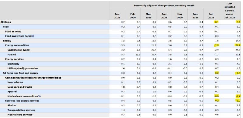The height and width of the screenshot is (118, 243).
Task: Select the Utility (piped) gas service row label
Action: (22, 68)
